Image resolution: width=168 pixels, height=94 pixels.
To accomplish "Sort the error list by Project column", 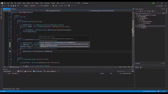I will click(x=102, y=74).
